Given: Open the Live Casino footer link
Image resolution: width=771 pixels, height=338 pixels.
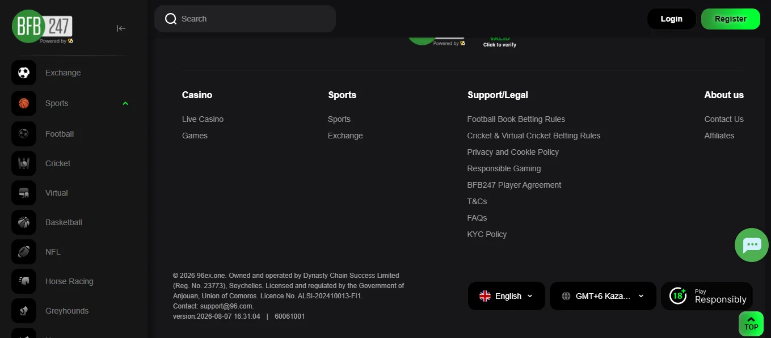Looking at the screenshot, I should point(203,119).
